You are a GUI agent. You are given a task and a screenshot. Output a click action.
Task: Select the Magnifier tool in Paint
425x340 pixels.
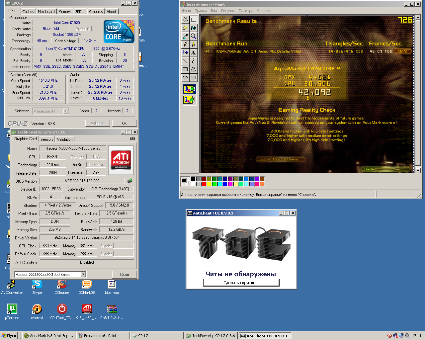(x=193, y=36)
